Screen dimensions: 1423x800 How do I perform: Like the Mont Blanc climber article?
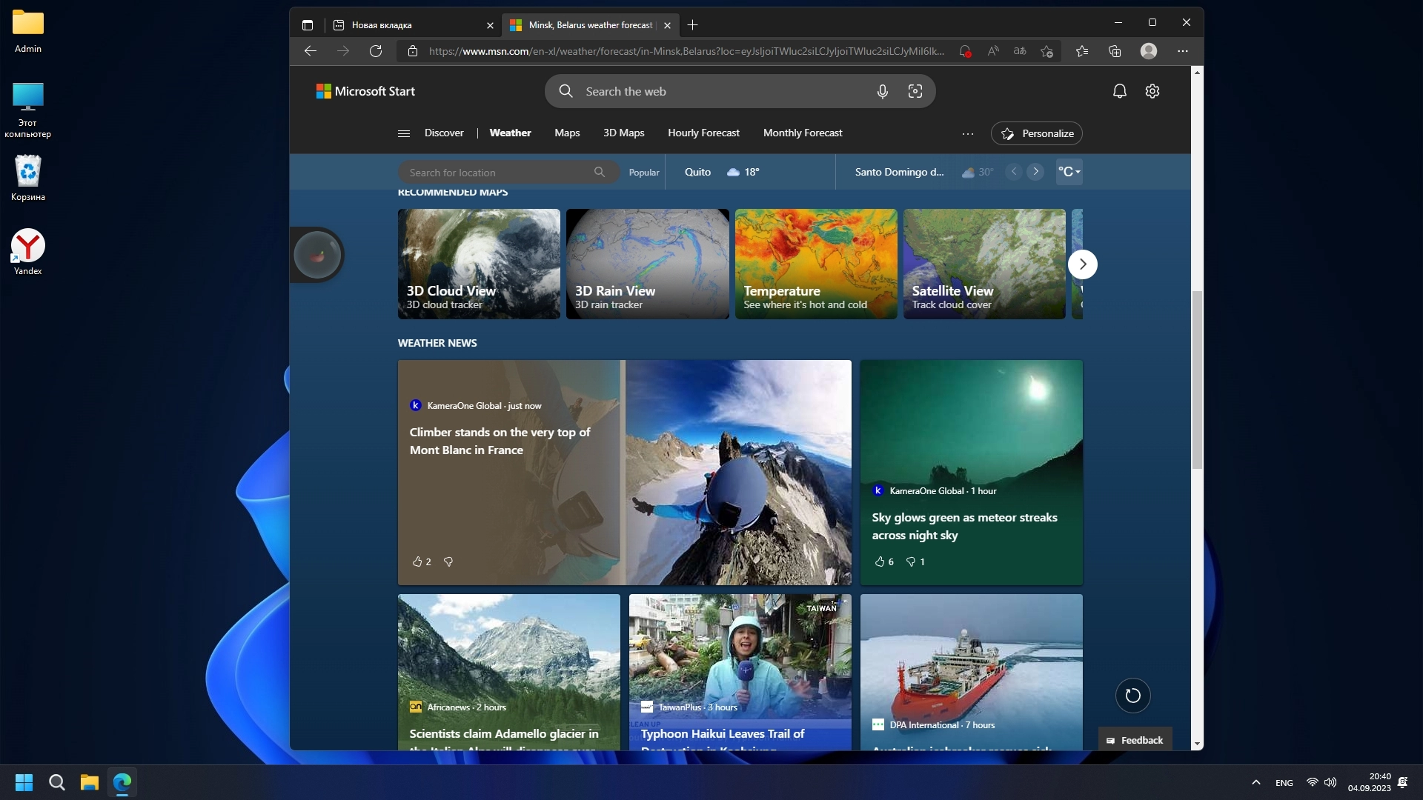(417, 561)
